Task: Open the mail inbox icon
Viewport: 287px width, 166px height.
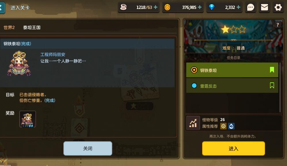Action: point(264,7)
